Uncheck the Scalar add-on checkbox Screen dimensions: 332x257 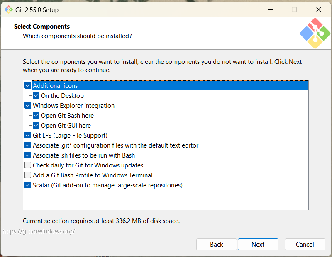coord(28,185)
